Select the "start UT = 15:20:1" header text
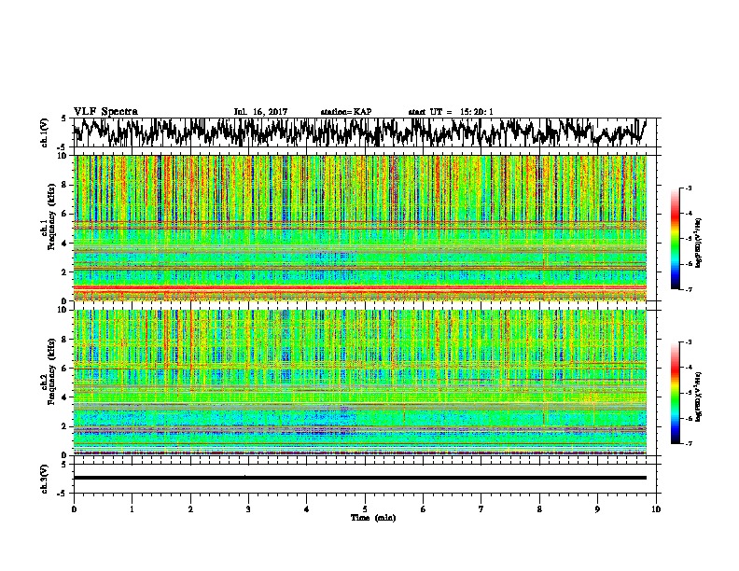Viewport: 739px width, 571px height. pyautogui.click(x=451, y=112)
